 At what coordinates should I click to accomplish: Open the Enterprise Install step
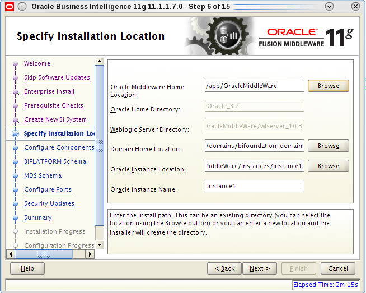click(49, 91)
